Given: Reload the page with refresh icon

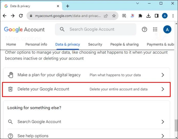Looking at the screenshot, I should click(x=21, y=16).
